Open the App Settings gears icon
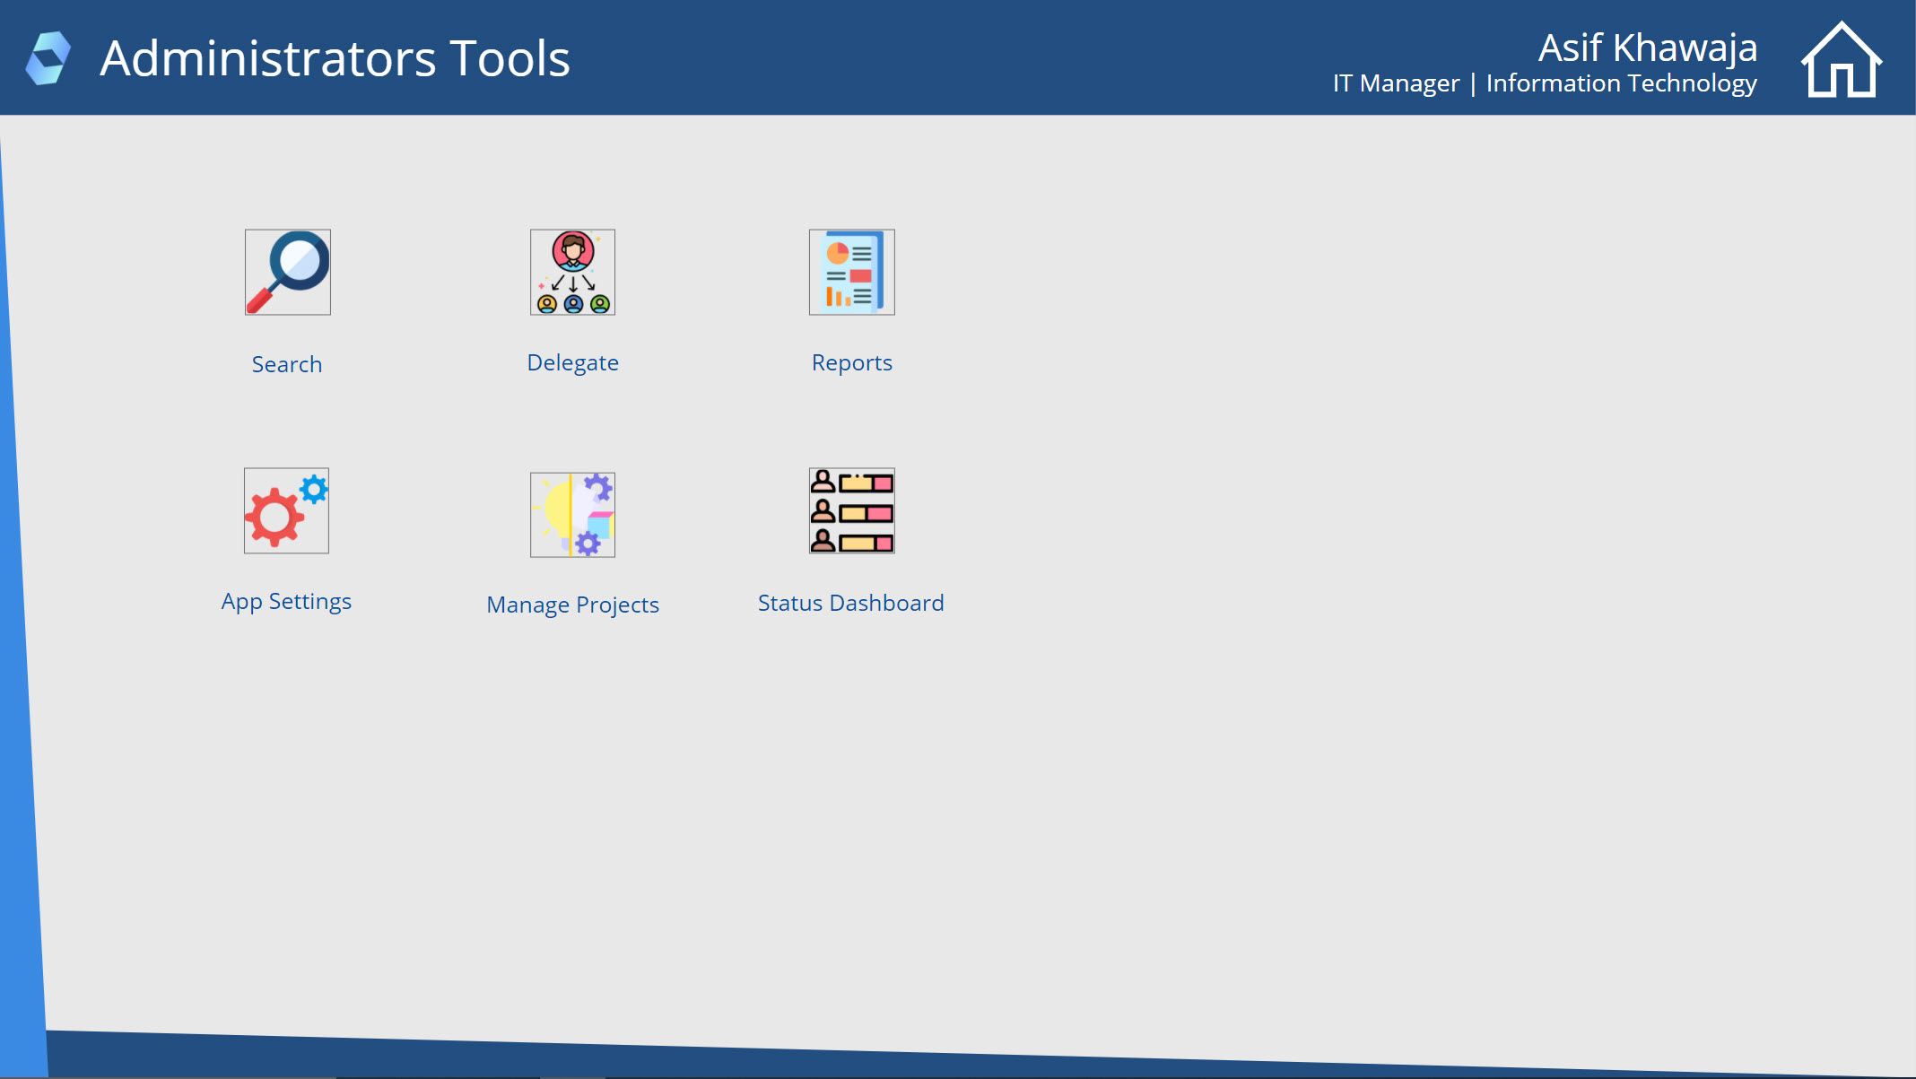The image size is (1916, 1079). (x=286, y=510)
